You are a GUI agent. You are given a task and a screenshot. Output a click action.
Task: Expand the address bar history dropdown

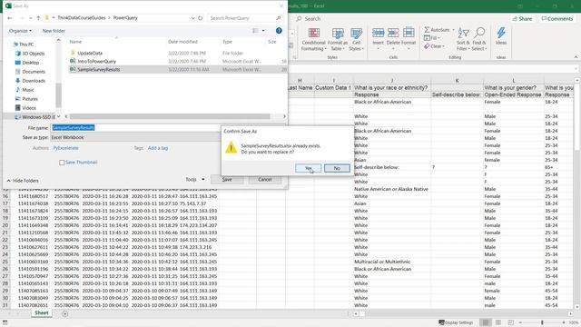pos(192,18)
